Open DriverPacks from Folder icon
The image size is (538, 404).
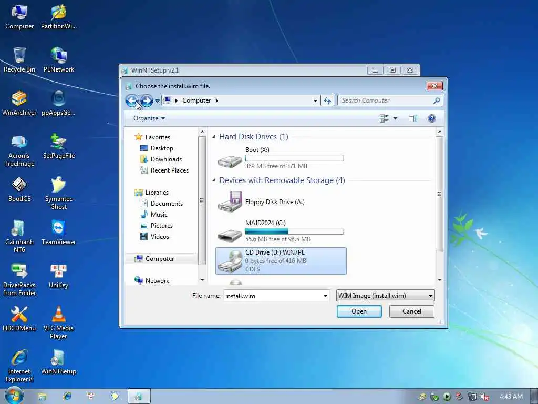(x=19, y=280)
